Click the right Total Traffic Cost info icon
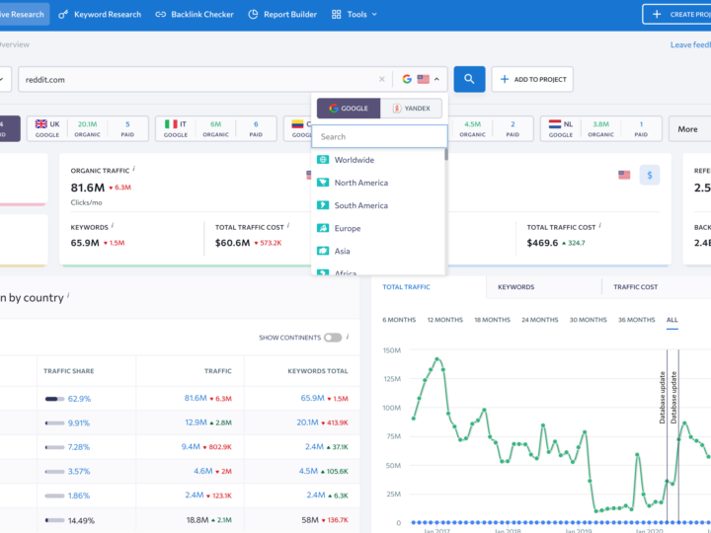The width and height of the screenshot is (711, 533). [x=600, y=226]
